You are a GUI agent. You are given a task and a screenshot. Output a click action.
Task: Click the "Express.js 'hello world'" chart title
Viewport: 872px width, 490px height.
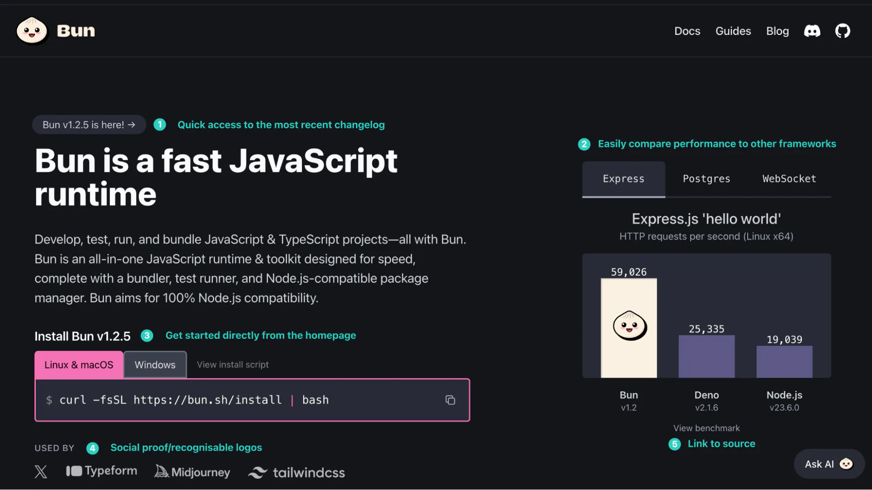pos(706,219)
